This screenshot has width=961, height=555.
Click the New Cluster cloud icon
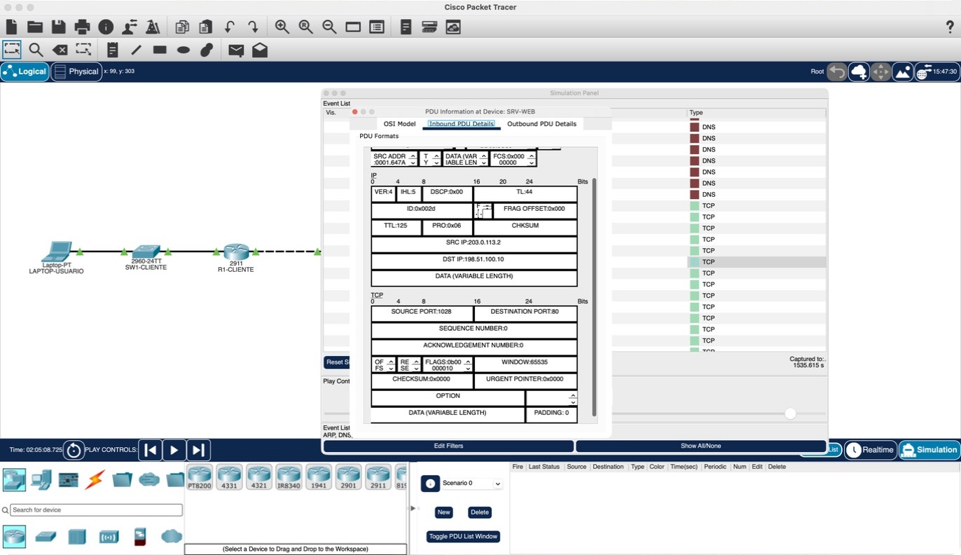pos(859,71)
